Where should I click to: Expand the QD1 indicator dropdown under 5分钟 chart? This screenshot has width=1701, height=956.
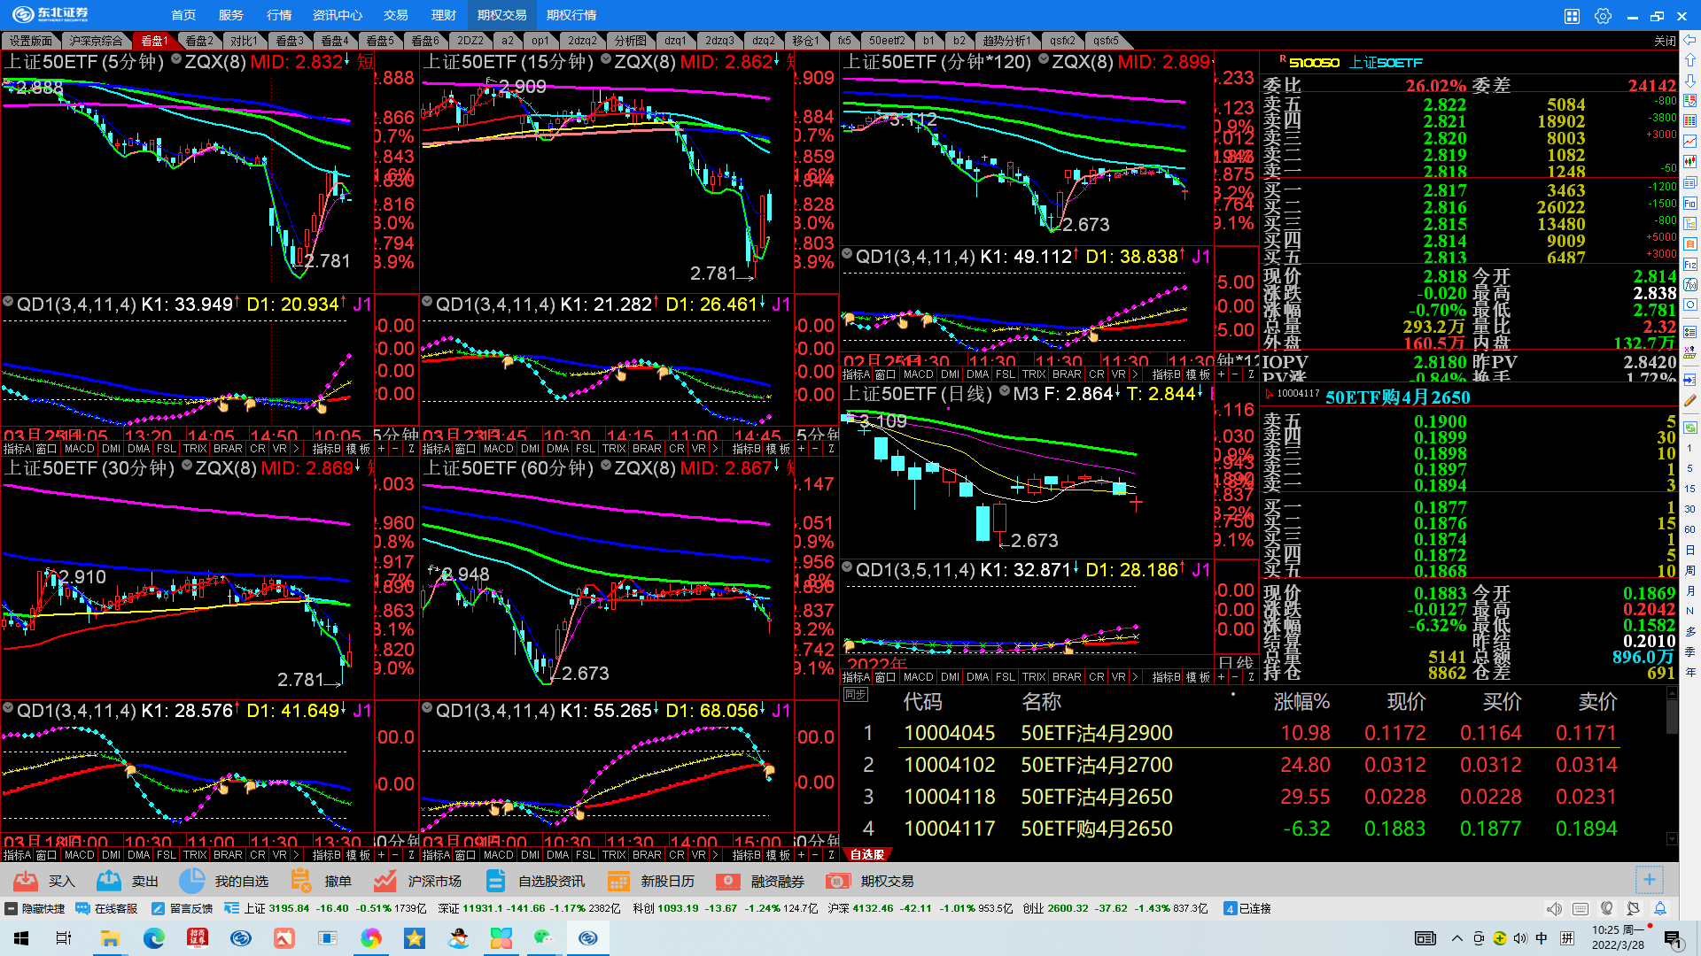click(9, 303)
